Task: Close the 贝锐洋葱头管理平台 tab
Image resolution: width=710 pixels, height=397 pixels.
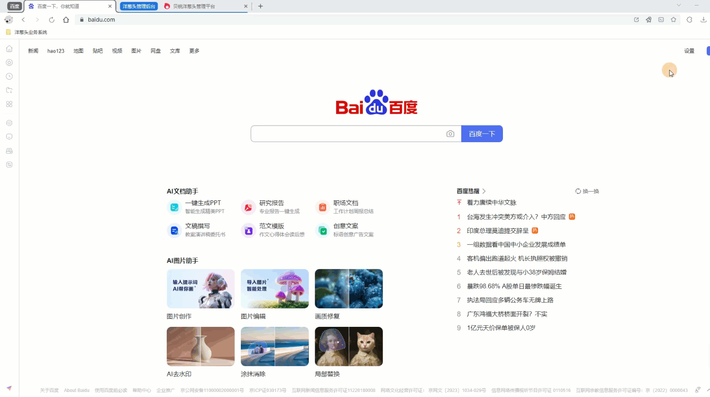Action: (245, 6)
